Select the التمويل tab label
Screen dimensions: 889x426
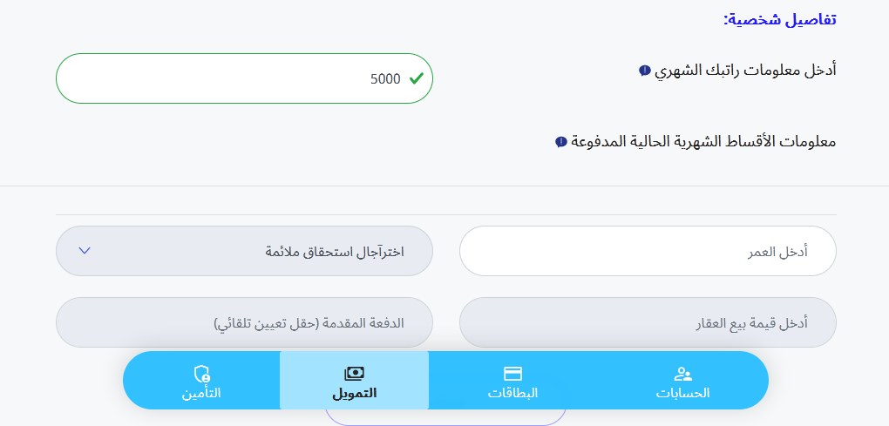point(354,393)
